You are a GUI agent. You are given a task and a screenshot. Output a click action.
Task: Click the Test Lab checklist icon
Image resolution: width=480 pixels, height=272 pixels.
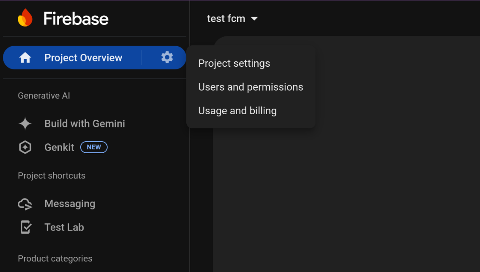[25, 227]
